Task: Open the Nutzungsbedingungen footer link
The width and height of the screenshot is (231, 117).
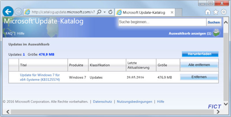Action: (x=135, y=101)
